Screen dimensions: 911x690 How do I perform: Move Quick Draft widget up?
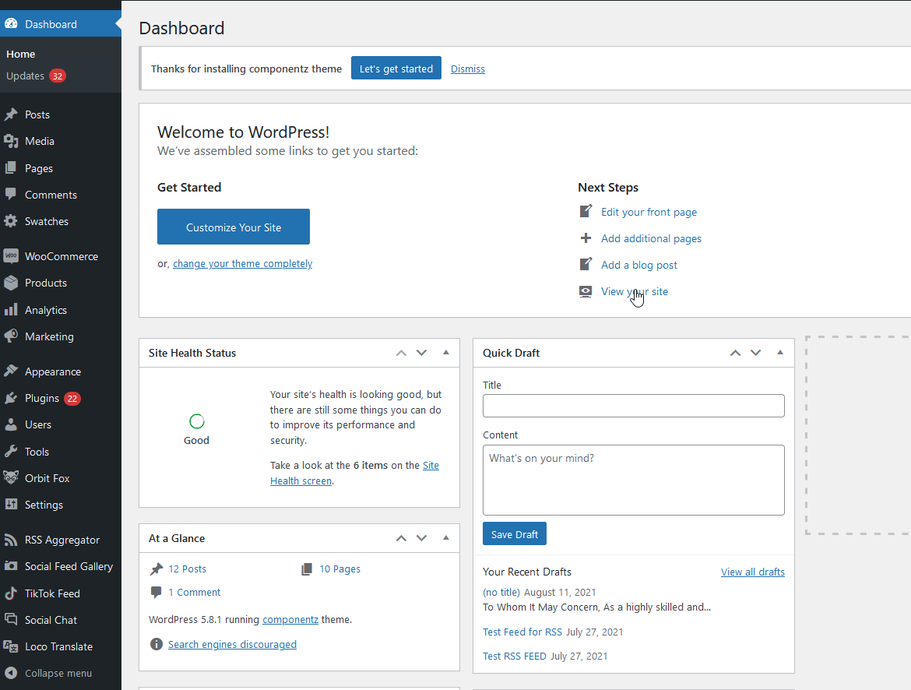[x=736, y=353]
